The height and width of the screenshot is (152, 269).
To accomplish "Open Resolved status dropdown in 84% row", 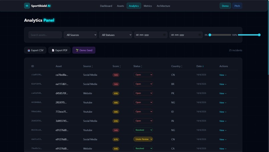I will click(x=143, y=148).
